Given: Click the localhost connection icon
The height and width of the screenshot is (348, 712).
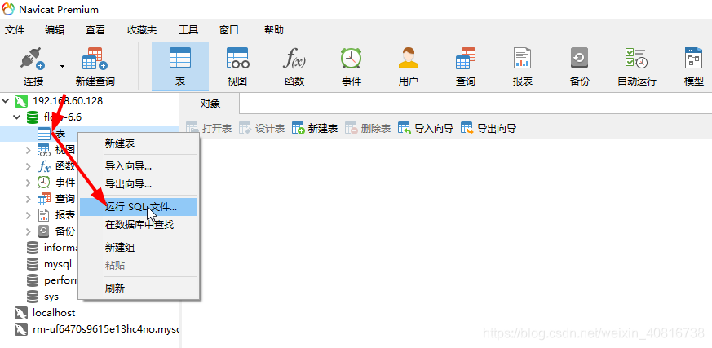Looking at the screenshot, I should point(21,313).
